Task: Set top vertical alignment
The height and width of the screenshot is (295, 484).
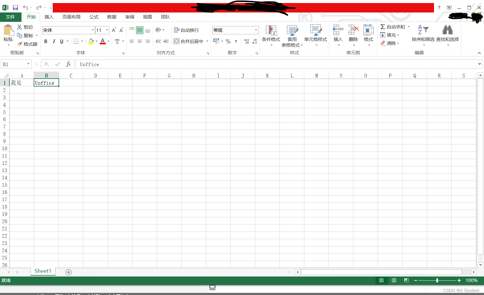Action: [x=132, y=30]
